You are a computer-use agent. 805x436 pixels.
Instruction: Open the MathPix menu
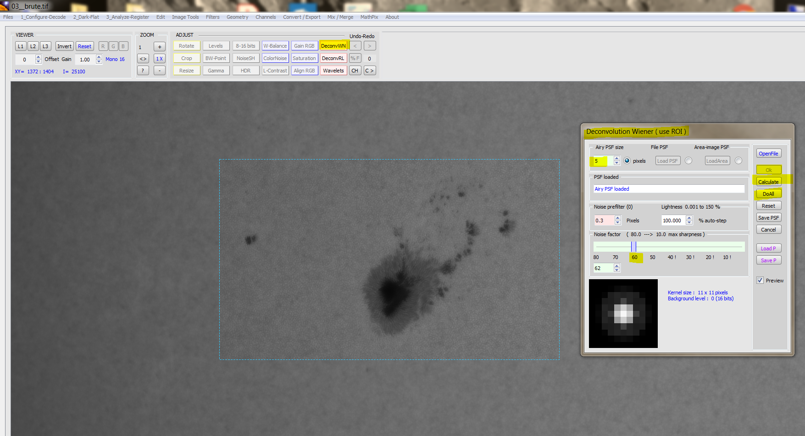click(x=369, y=17)
